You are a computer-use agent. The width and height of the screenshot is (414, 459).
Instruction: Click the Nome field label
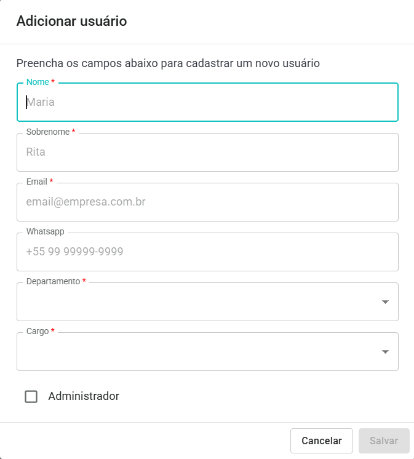(38, 82)
